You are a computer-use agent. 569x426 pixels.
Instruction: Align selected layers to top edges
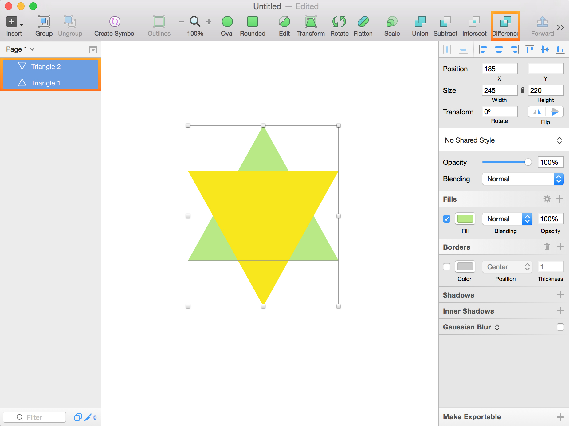click(x=530, y=49)
